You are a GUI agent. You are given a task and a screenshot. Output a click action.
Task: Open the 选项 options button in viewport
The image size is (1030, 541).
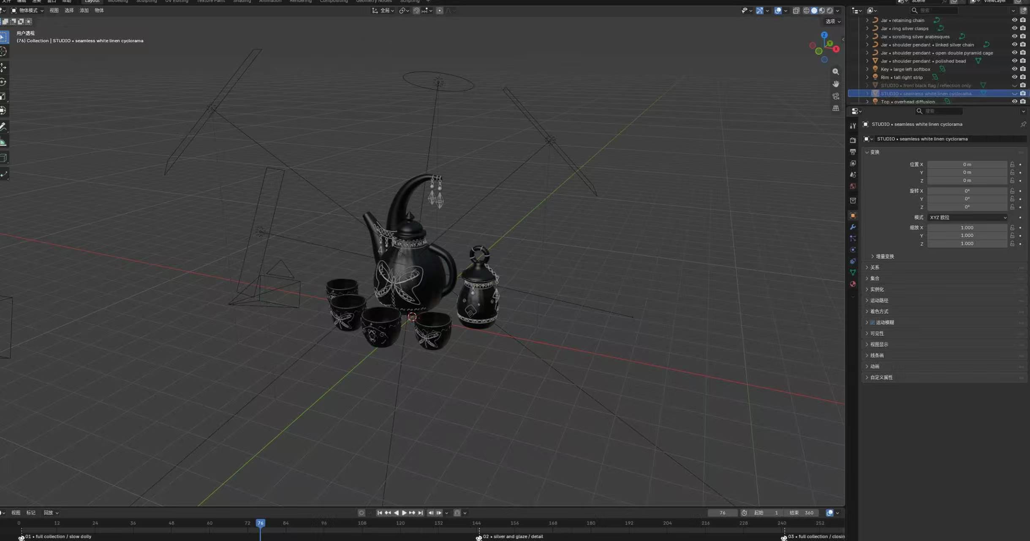click(x=833, y=21)
